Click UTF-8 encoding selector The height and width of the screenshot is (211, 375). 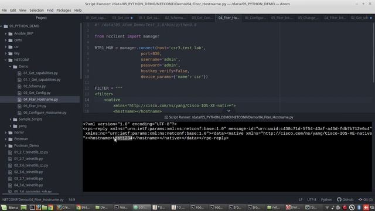point(312,199)
